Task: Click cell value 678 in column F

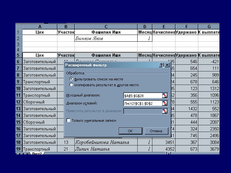Action: pyautogui.click(x=187, y=82)
